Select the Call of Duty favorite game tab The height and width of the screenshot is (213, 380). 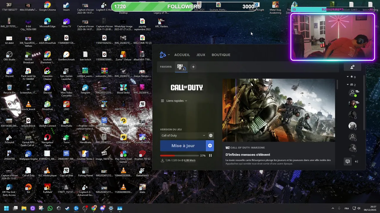(x=181, y=67)
